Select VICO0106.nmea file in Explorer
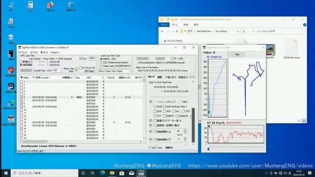Viewport: 315px width, 177px height. pos(291,49)
